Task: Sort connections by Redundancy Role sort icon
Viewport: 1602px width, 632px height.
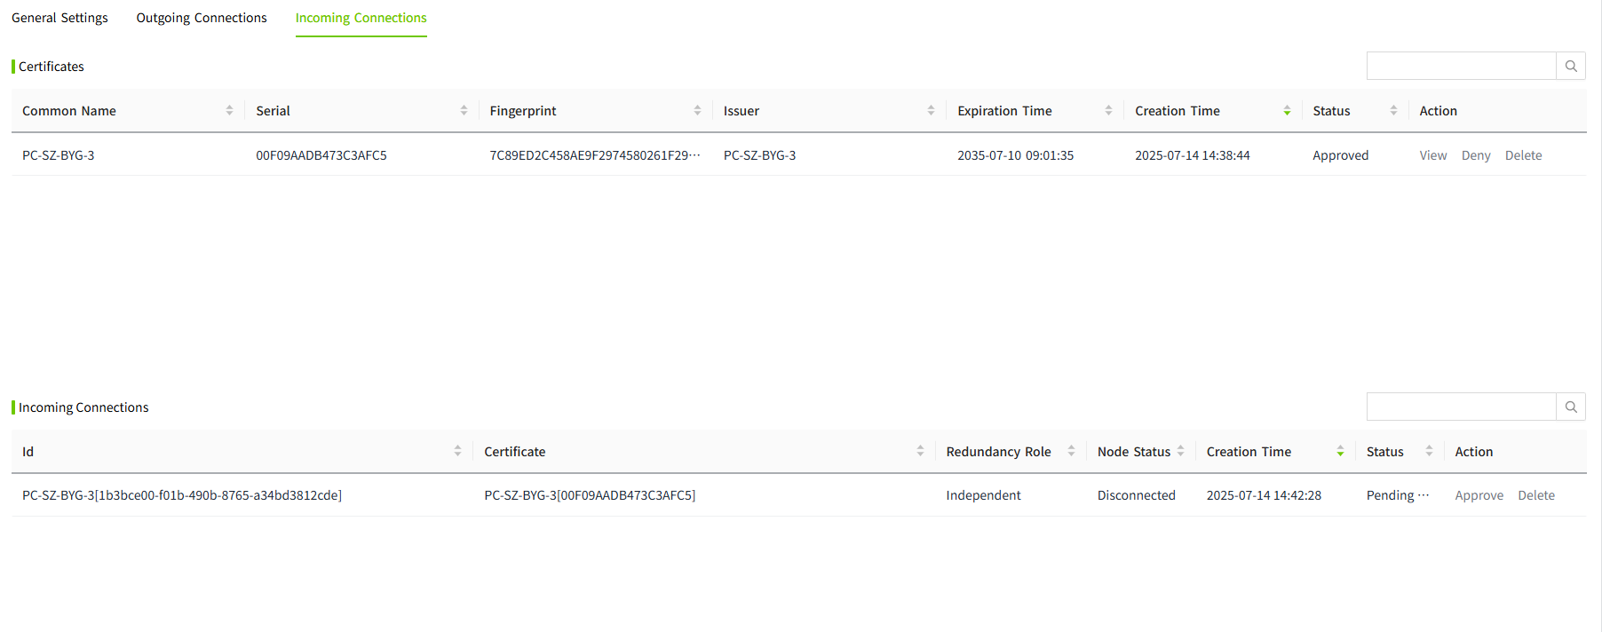Action: [x=1071, y=452]
